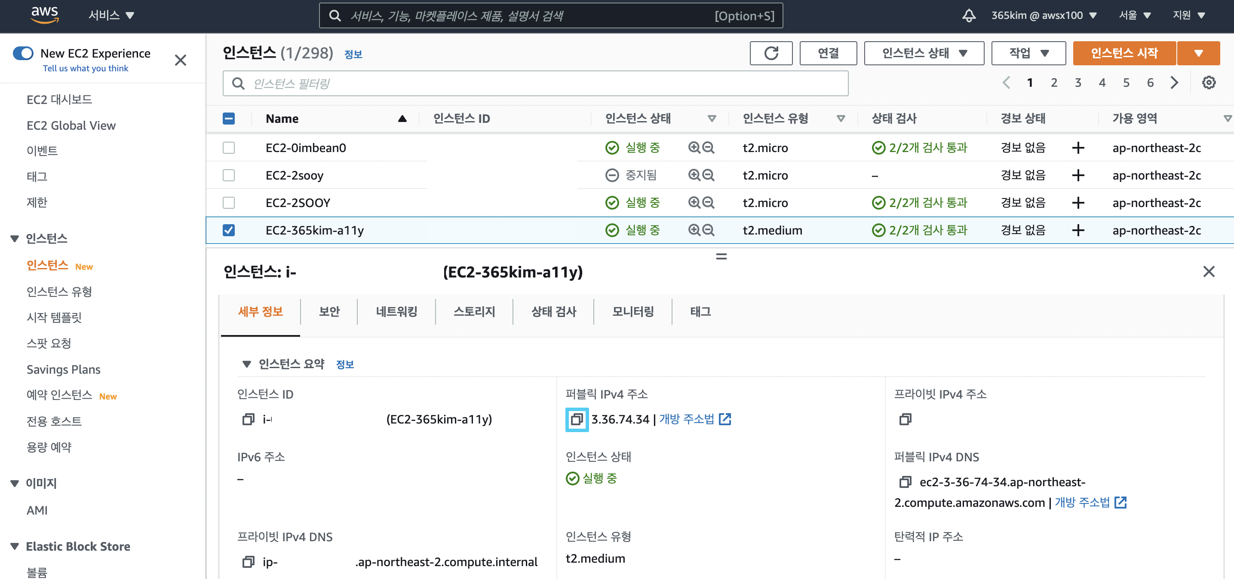Switch to the 스토리지 tab

click(474, 311)
